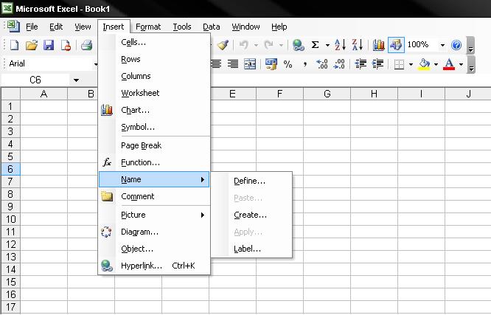Choose Create... in the Name submenu
This screenshot has height=315, width=491.
point(251,215)
